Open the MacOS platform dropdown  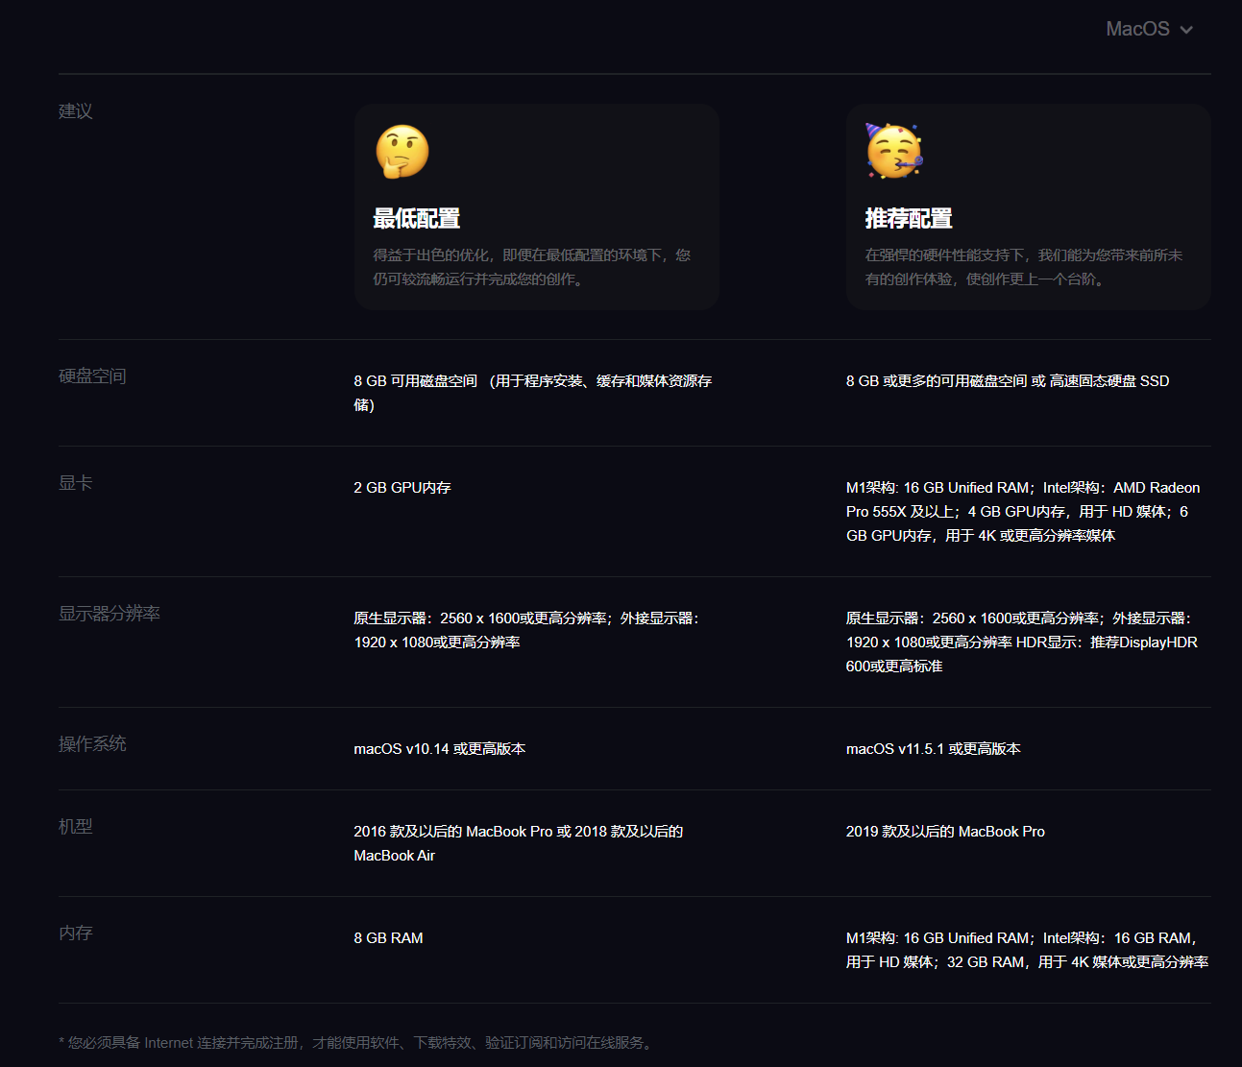1138,29
